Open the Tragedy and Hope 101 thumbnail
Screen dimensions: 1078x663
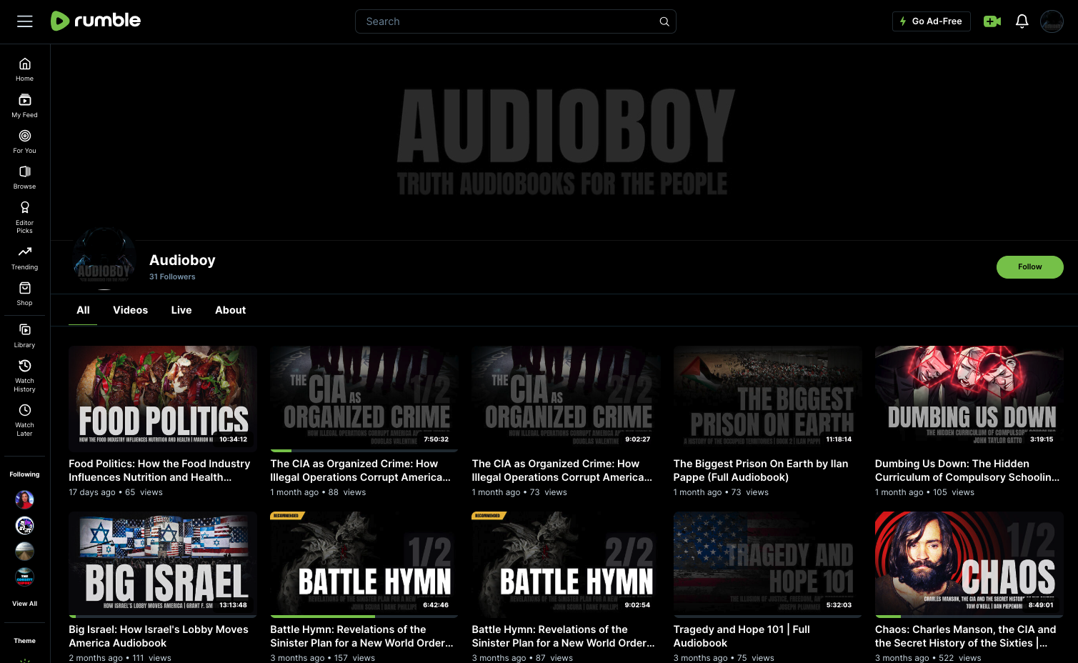coord(768,564)
